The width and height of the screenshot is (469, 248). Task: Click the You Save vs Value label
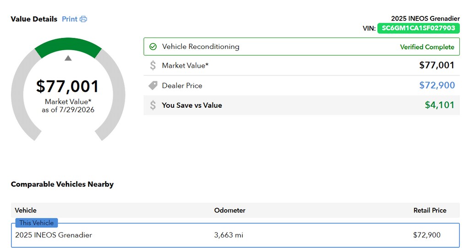click(x=192, y=106)
